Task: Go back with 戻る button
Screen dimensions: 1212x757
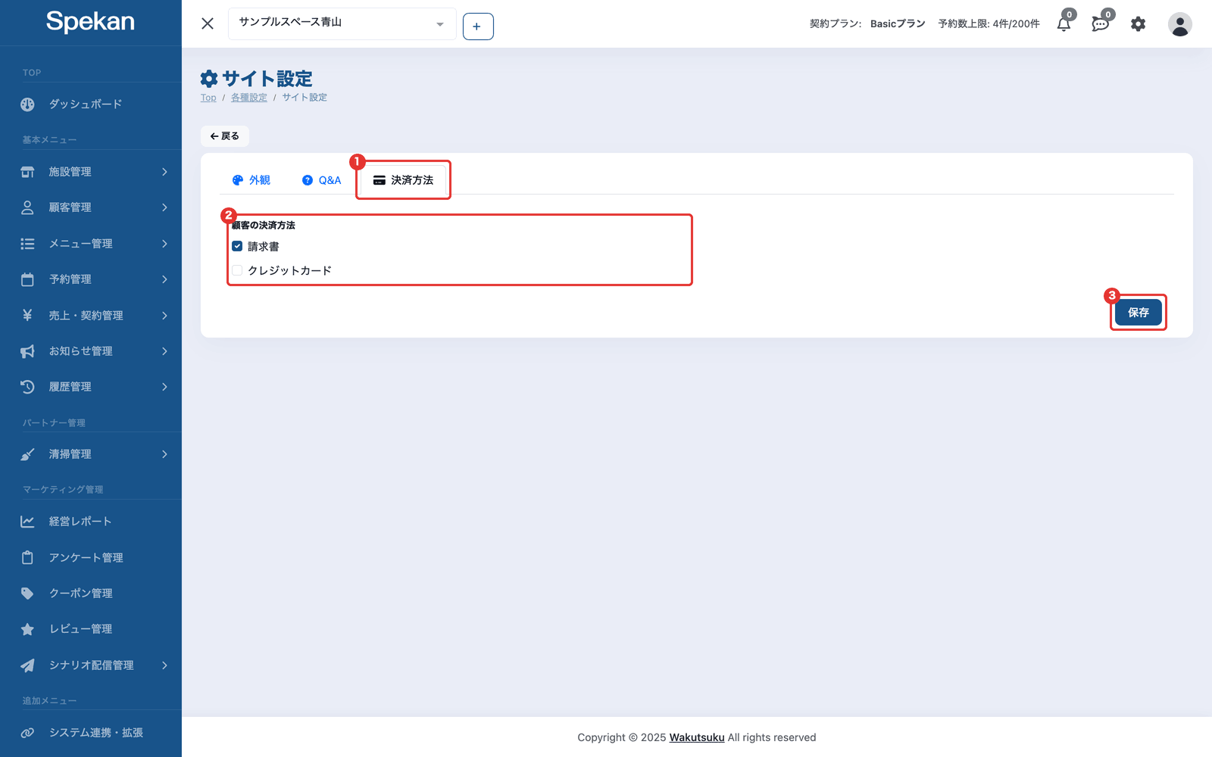Action: pos(225,136)
